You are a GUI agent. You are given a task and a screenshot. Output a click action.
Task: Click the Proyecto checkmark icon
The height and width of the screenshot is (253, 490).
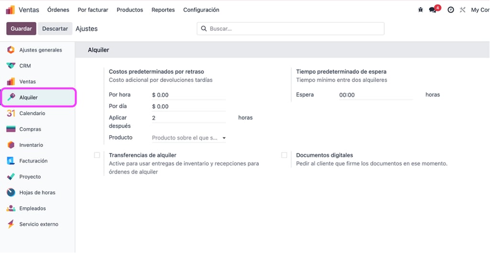click(11, 177)
